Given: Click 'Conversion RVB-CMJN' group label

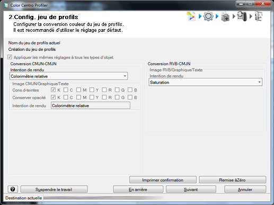Looking at the screenshot, I should (x=169, y=64).
